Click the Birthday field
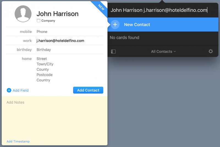 (44, 50)
